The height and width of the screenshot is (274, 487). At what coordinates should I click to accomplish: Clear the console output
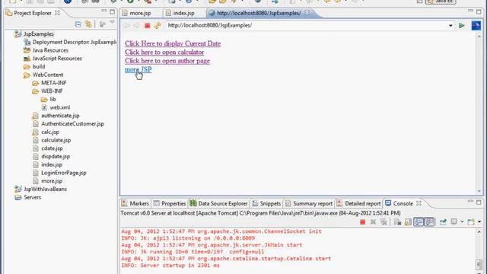click(x=397, y=221)
